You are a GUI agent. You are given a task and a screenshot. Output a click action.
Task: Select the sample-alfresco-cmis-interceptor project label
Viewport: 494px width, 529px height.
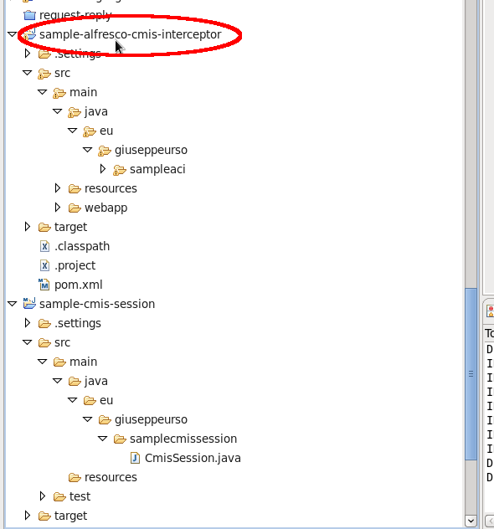(131, 34)
